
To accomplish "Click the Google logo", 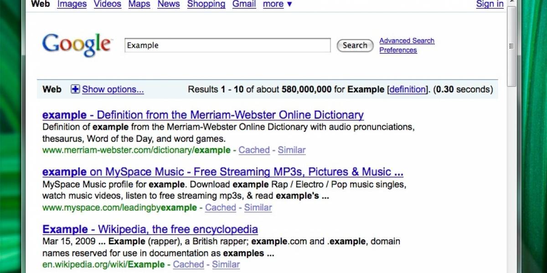I will (x=77, y=45).
